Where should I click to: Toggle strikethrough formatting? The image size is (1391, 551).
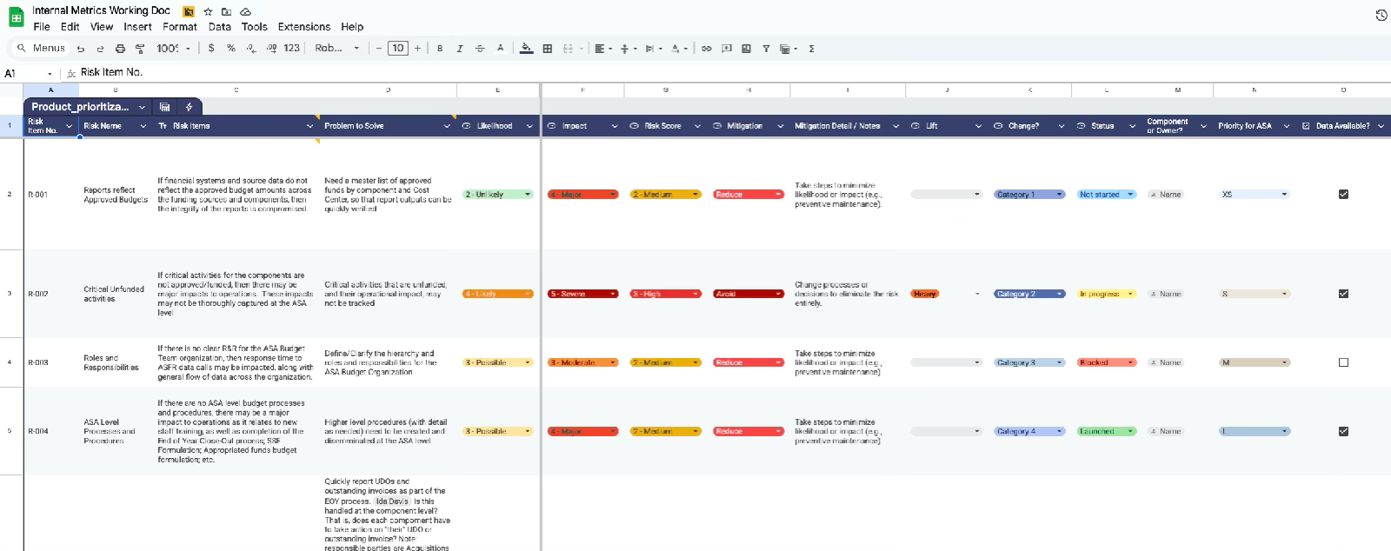(x=480, y=49)
